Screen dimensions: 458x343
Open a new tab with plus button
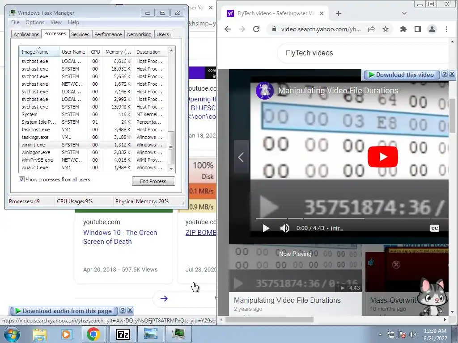coord(339,13)
